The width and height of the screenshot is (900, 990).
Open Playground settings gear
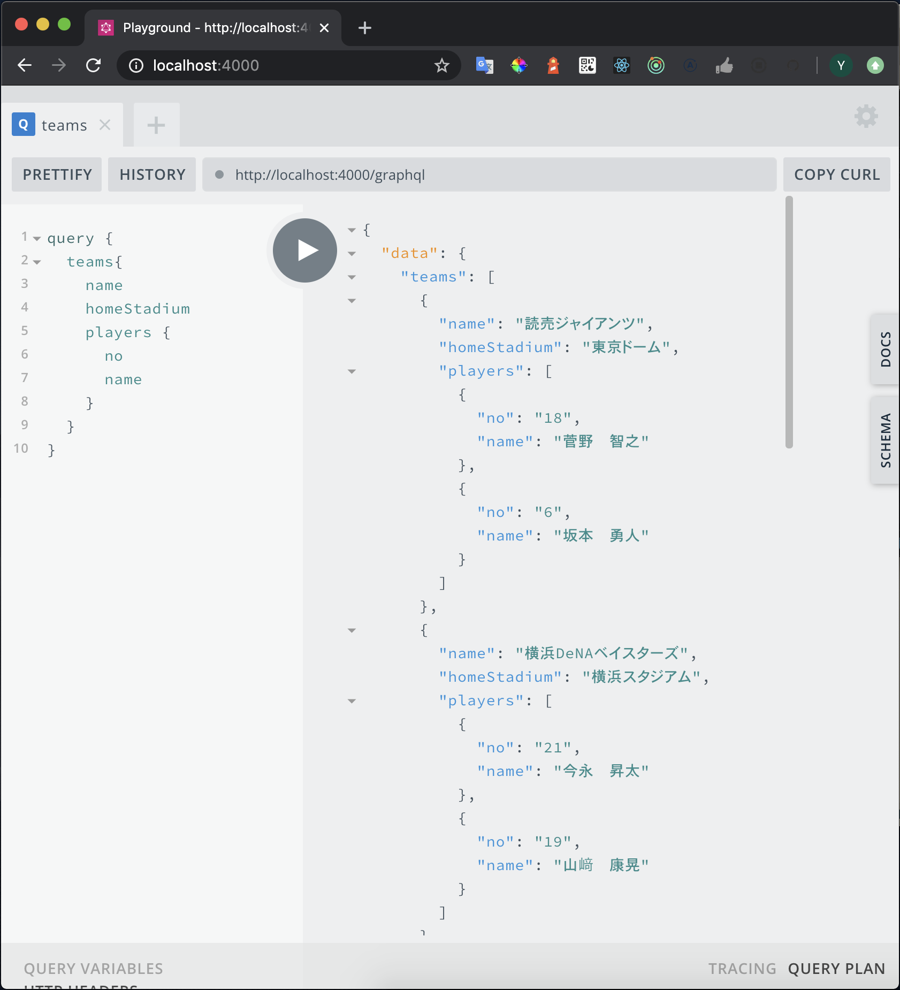coord(866,116)
